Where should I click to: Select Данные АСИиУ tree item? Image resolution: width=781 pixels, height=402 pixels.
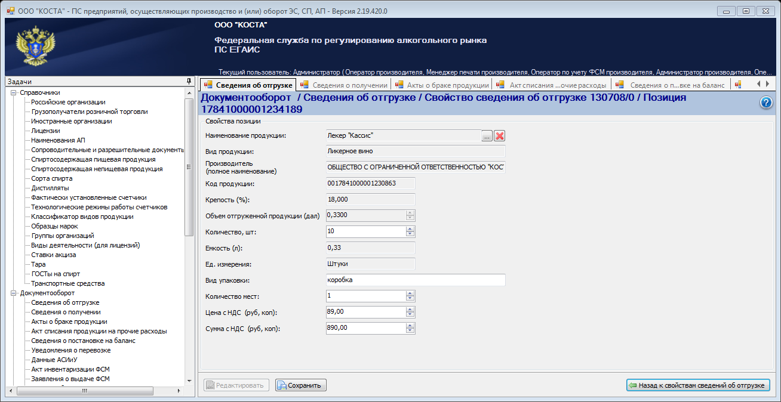point(55,360)
